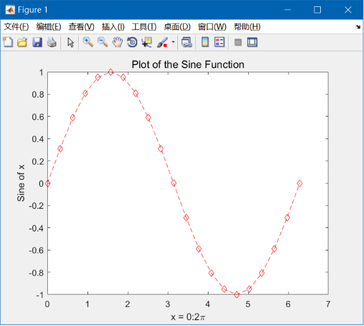Insert a legend using toolbar icon
364x326 pixels.
click(x=219, y=42)
